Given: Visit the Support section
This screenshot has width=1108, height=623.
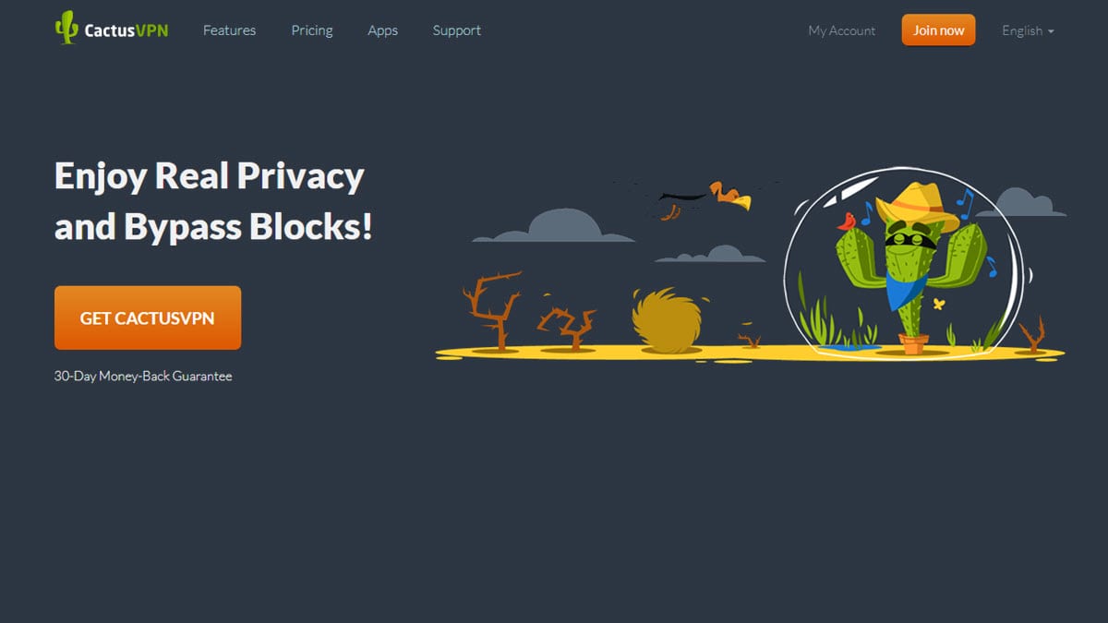Looking at the screenshot, I should pyautogui.click(x=456, y=30).
